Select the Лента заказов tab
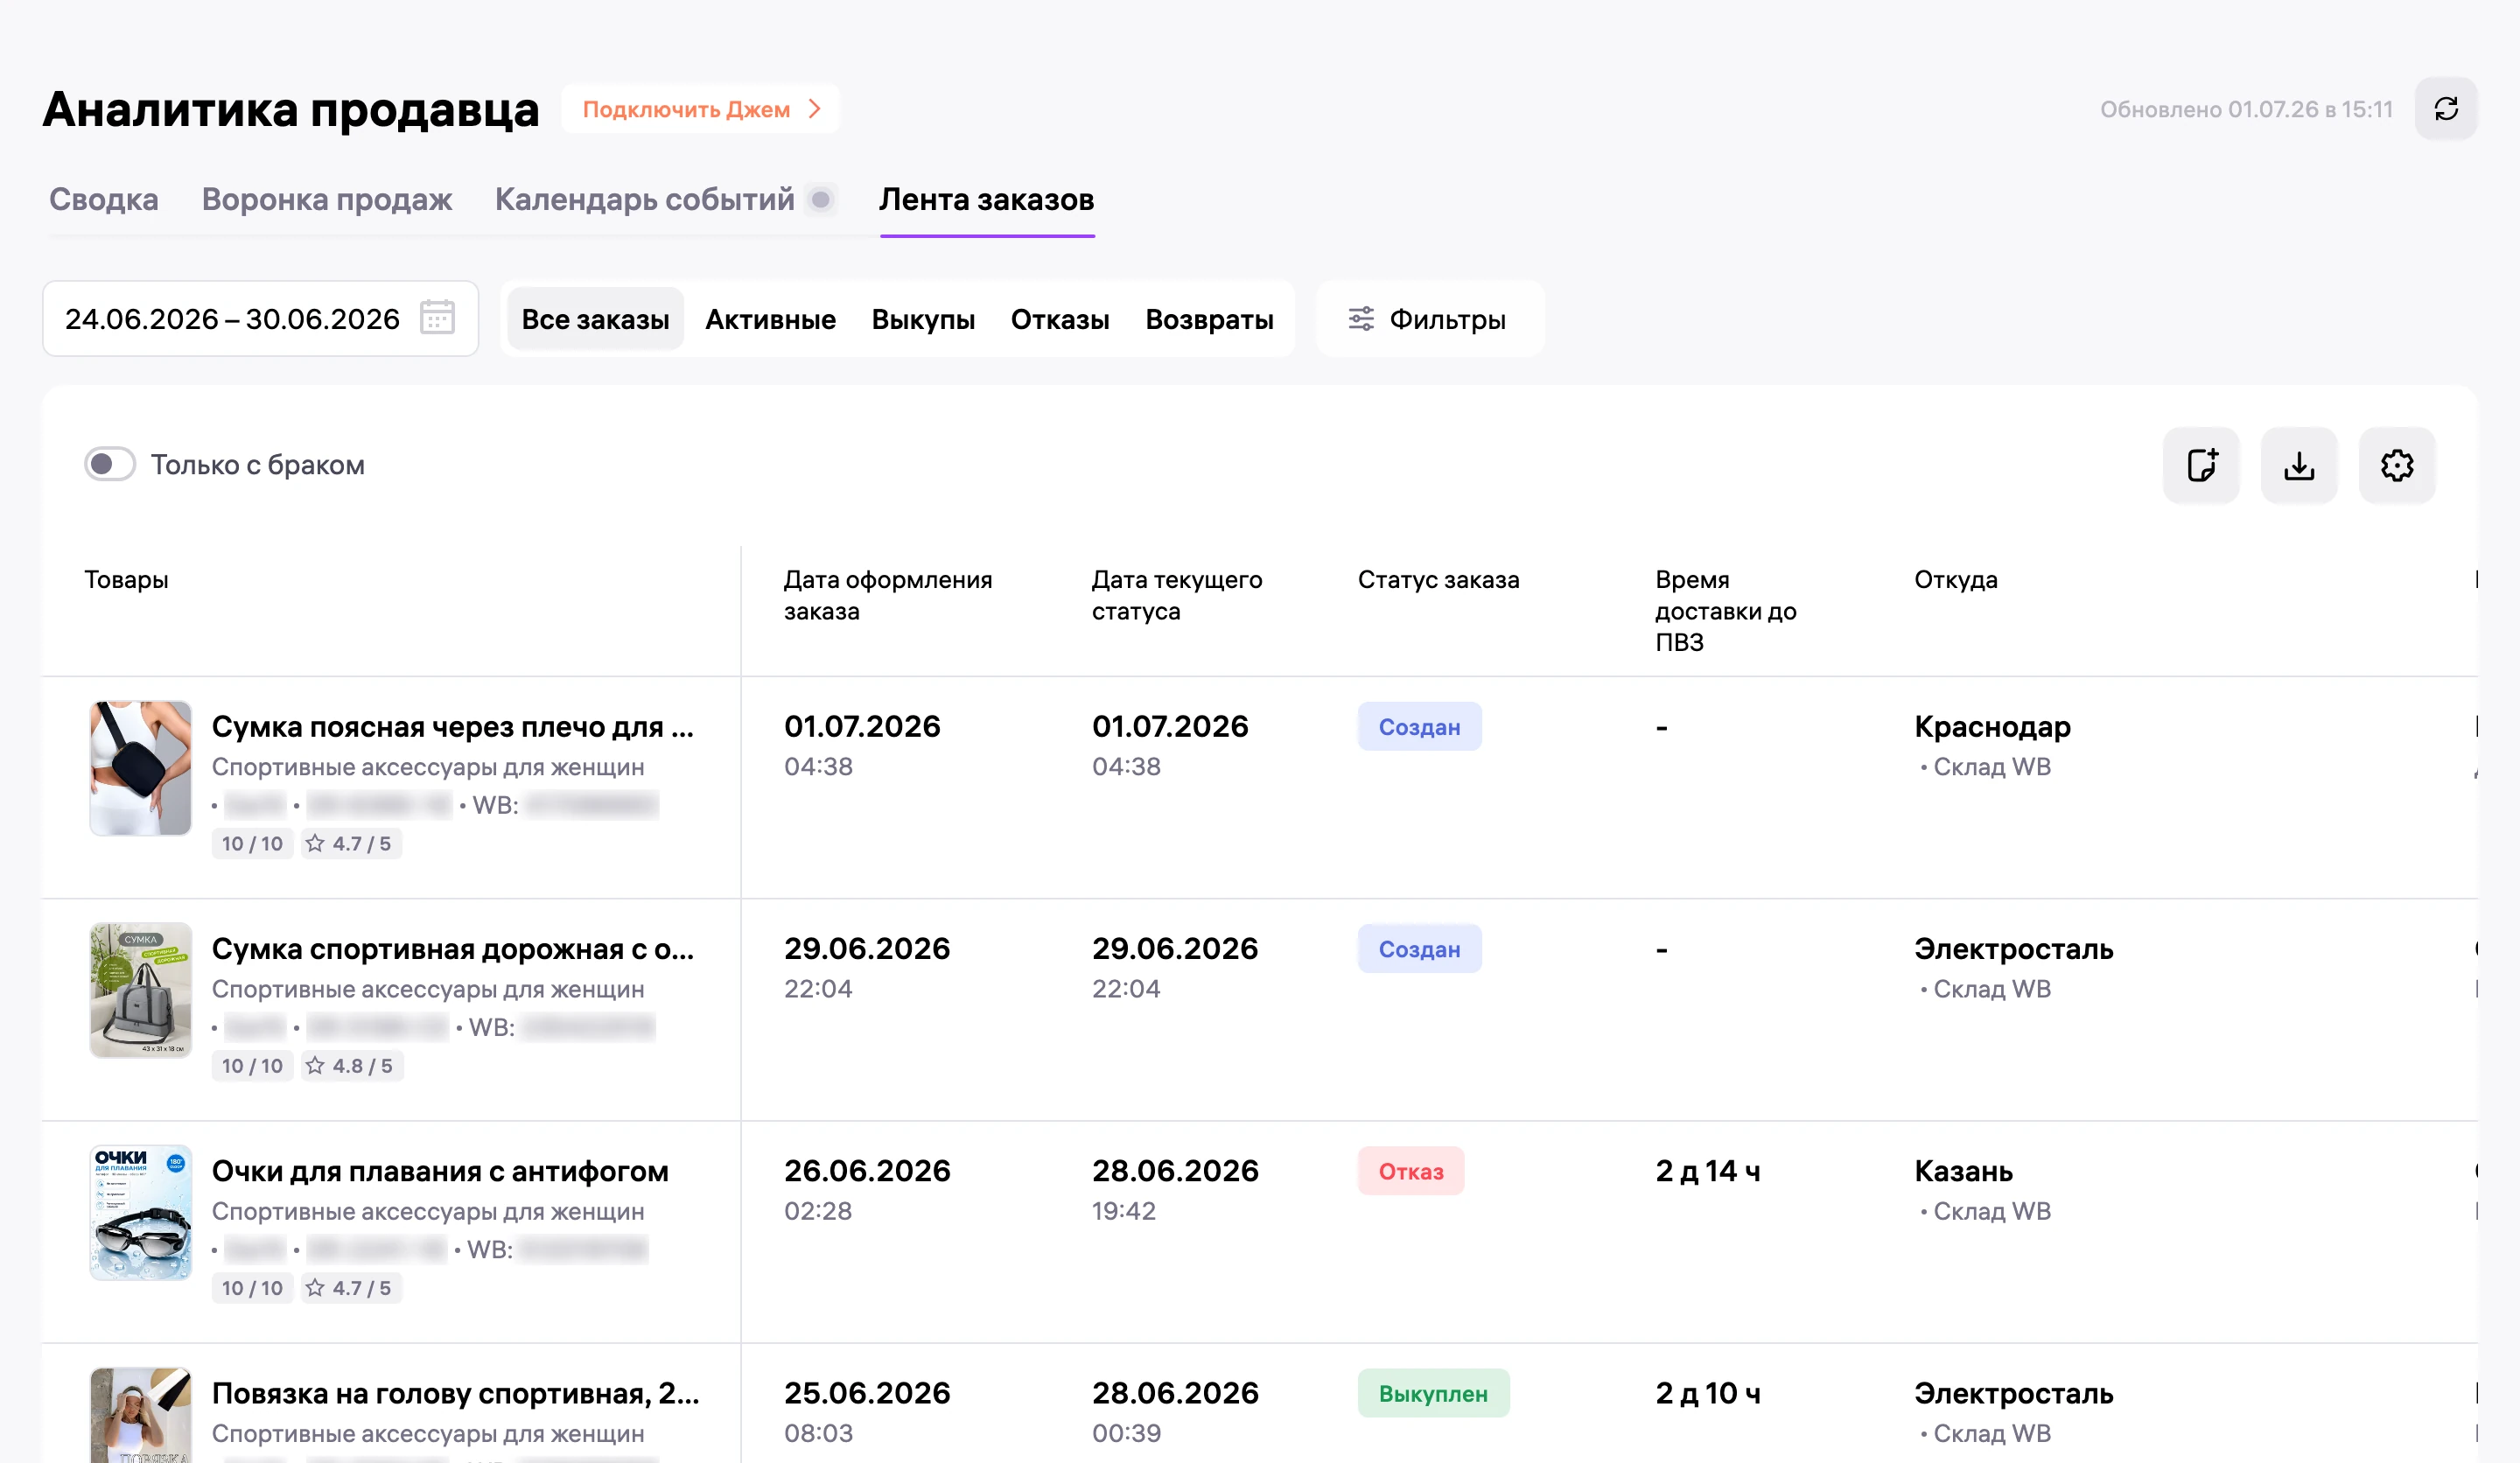Image resolution: width=2520 pixels, height=1463 pixels. (x=987, y=199)
